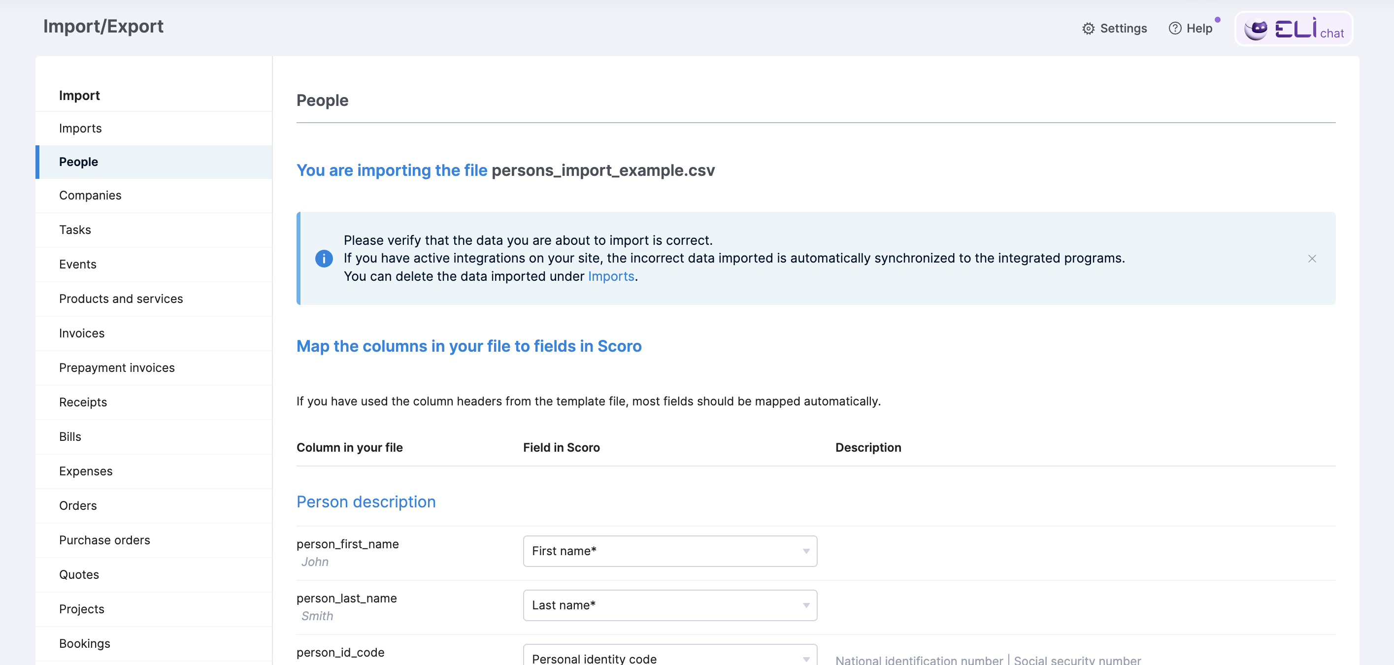1394x665 pixels.
Task: Open Orders import section
Action: point(154,506)
